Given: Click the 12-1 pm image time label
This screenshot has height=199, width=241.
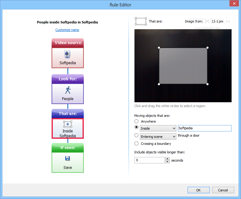Looking at the screenshot, I should click(217, 21).
